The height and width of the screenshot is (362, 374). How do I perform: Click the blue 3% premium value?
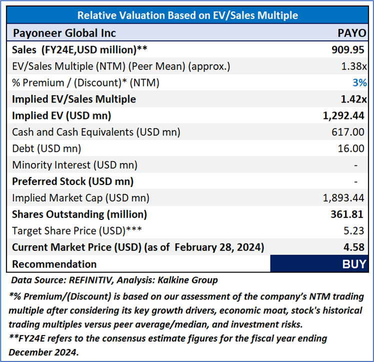[359, 82]
